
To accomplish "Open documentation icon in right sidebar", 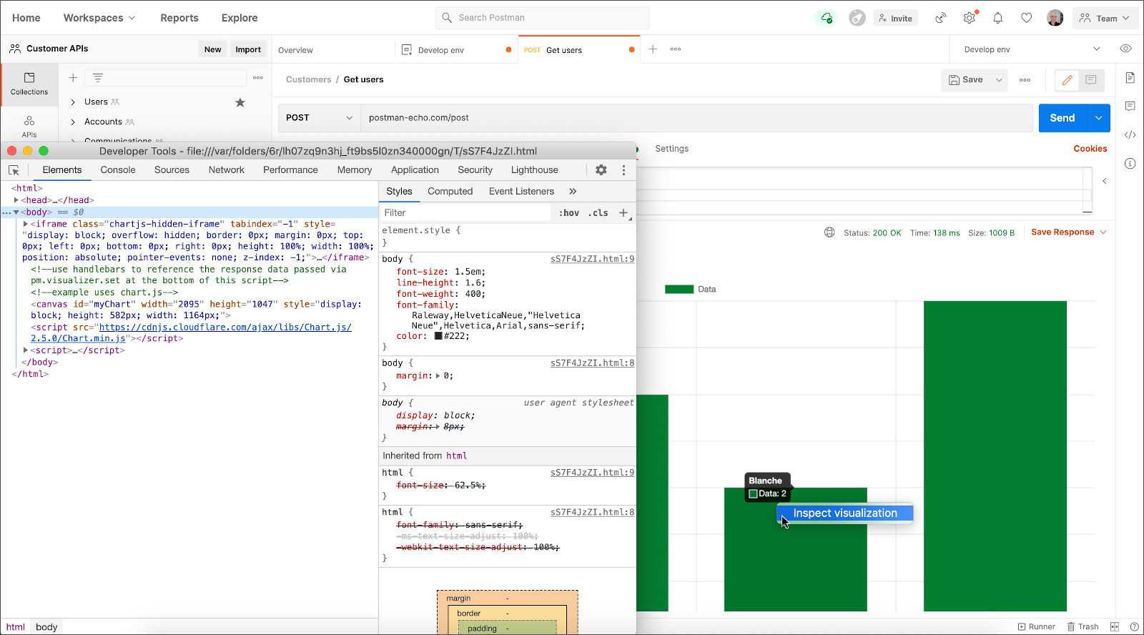I will (1130, 77).
